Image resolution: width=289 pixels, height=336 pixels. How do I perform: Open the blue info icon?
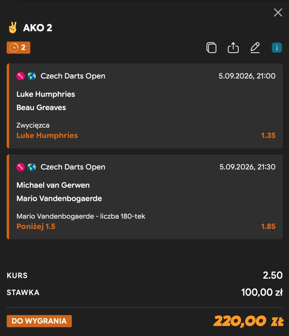277,48
